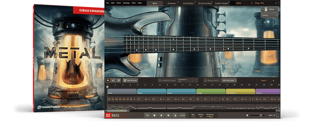This screenshot has width=314, height=127.
Task: Click the add track plus button
Action: click(x=273, y=81)
